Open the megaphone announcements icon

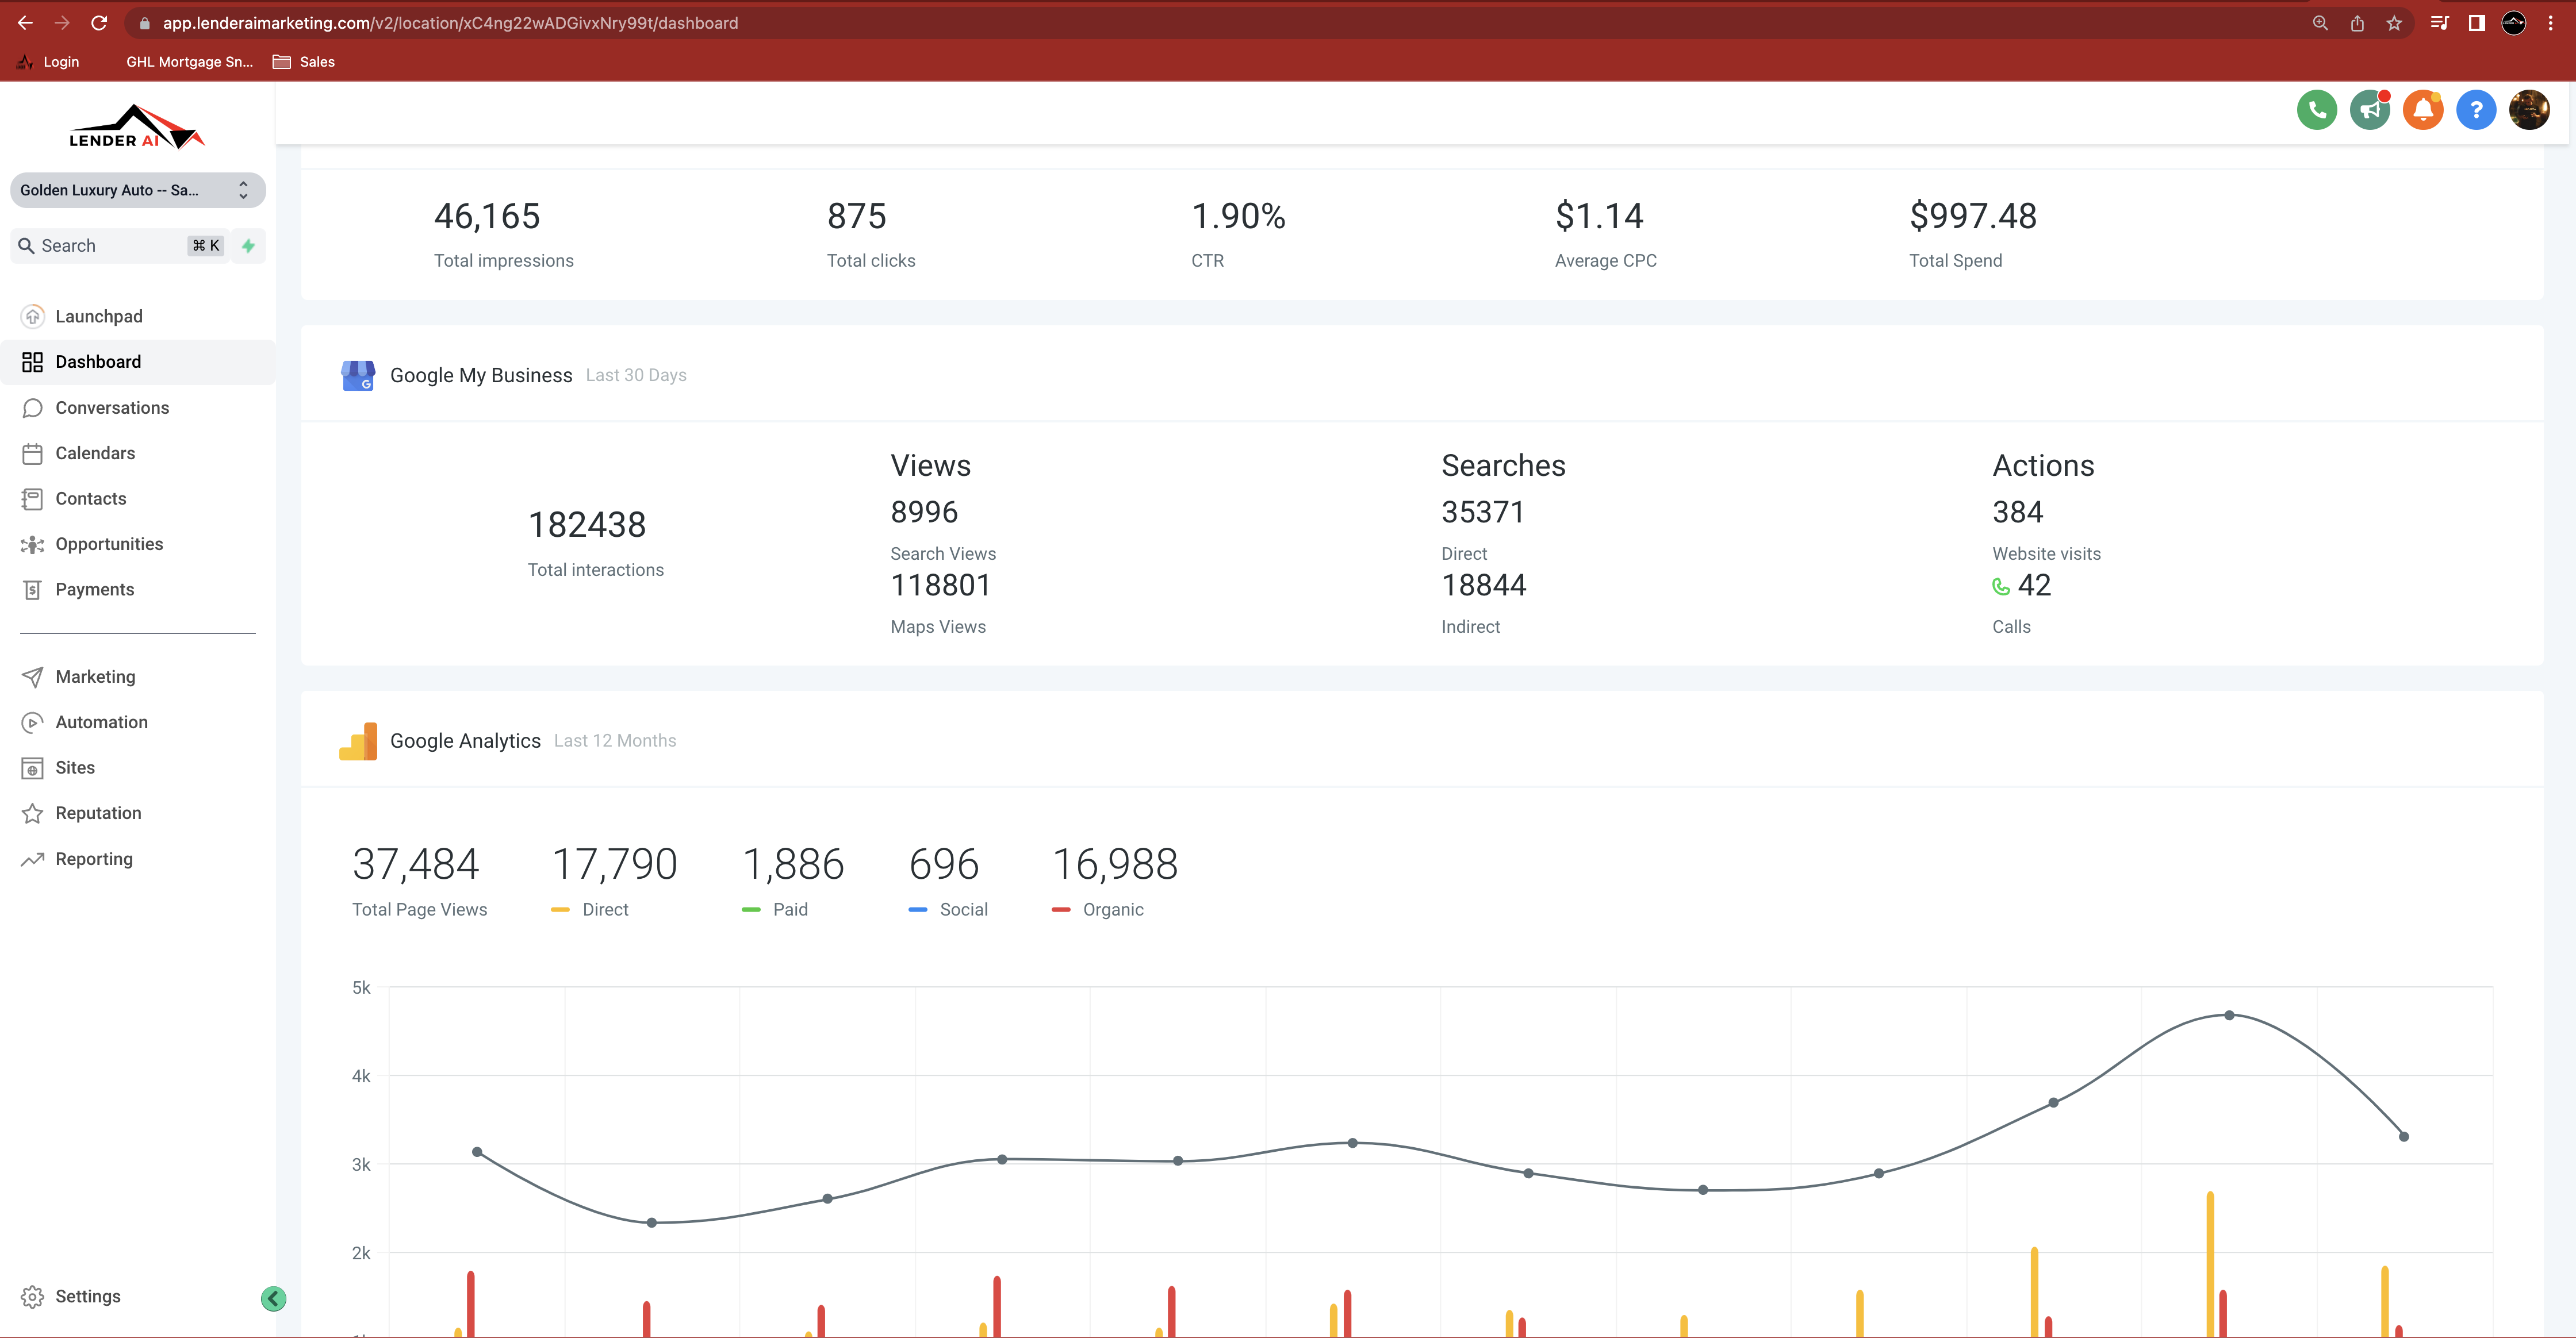point(2370,110)
